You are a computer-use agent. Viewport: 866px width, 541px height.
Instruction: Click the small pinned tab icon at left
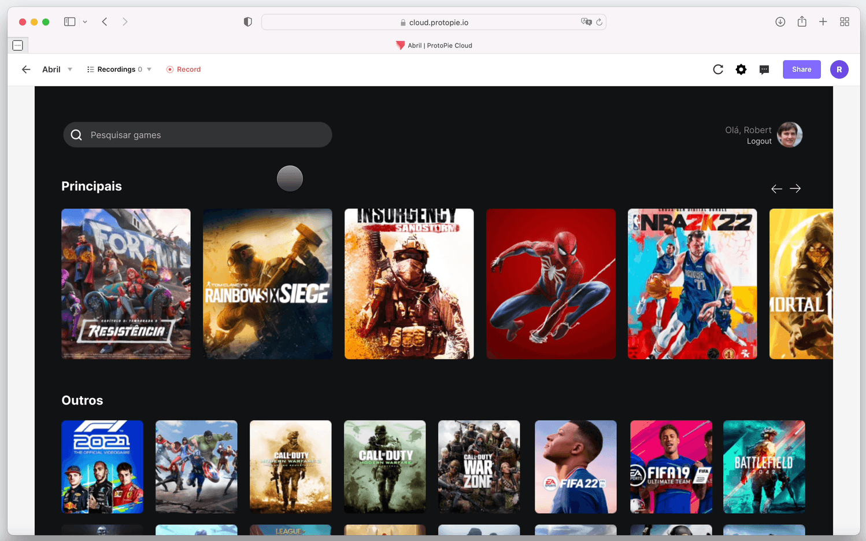tap(18, 45)
